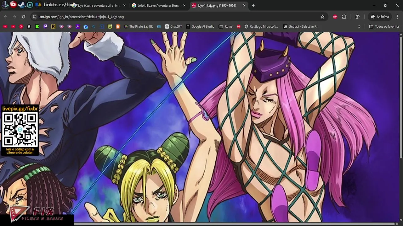Open the blue card icon before ChatGPT
403x226 pixels.
pos(159,27)
